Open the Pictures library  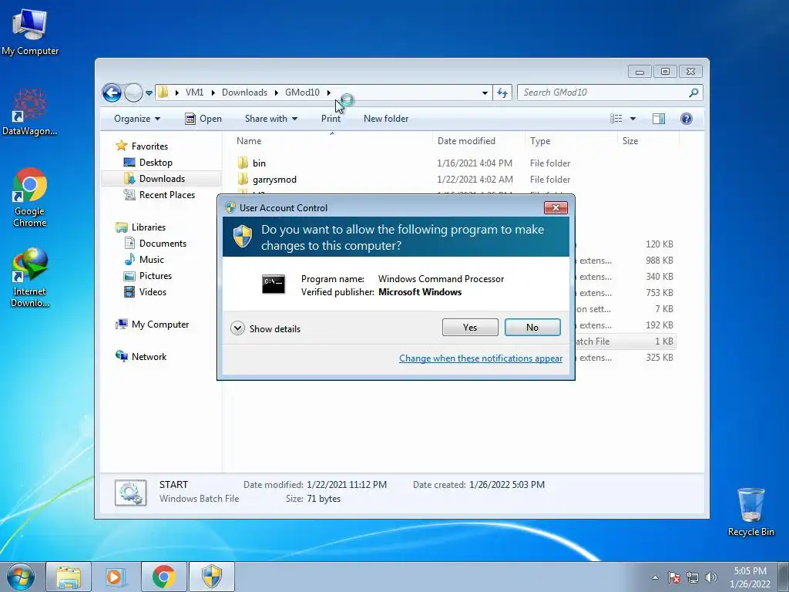tap(156, 276)
